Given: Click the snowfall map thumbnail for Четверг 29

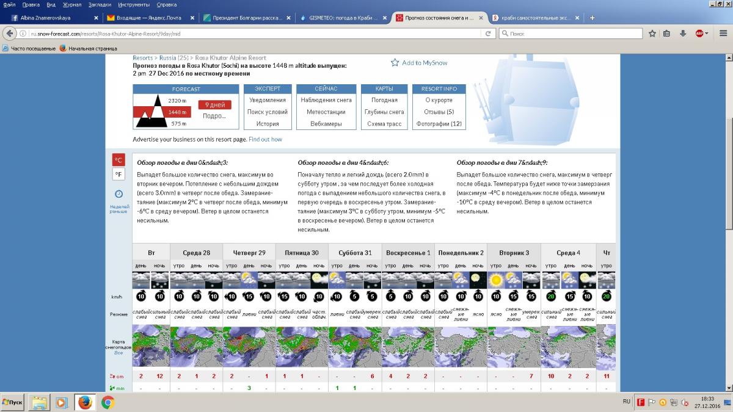Looking at the screenshot, I should (249, 346).
